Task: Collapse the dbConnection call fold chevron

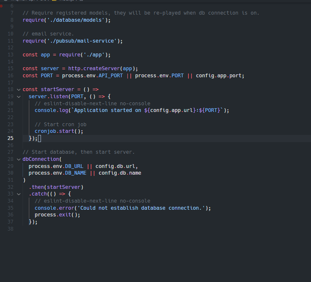Action: point(18,159)
